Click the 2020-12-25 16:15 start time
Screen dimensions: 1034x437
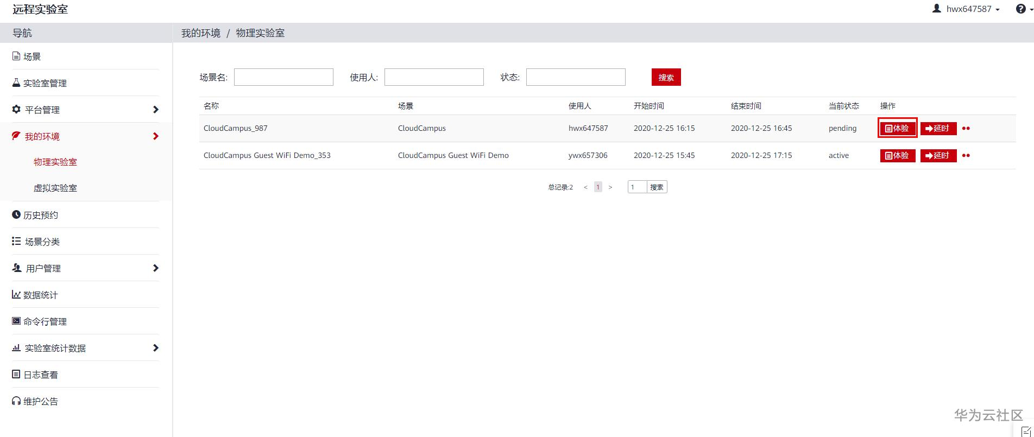[x=664, y=129]
